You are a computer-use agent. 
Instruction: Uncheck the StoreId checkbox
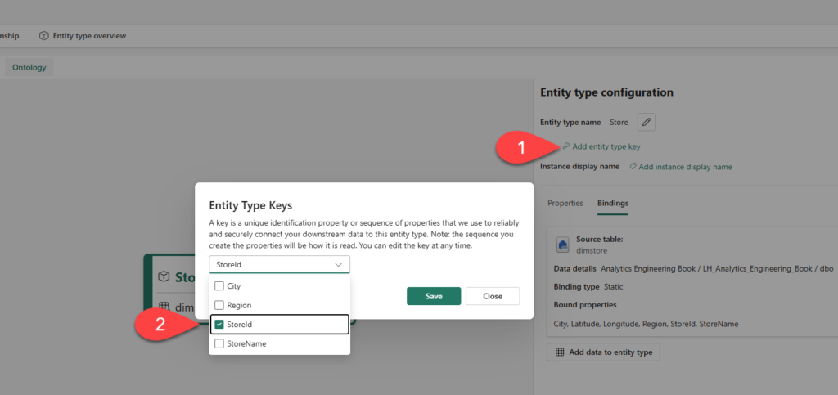tap(219, 325)
